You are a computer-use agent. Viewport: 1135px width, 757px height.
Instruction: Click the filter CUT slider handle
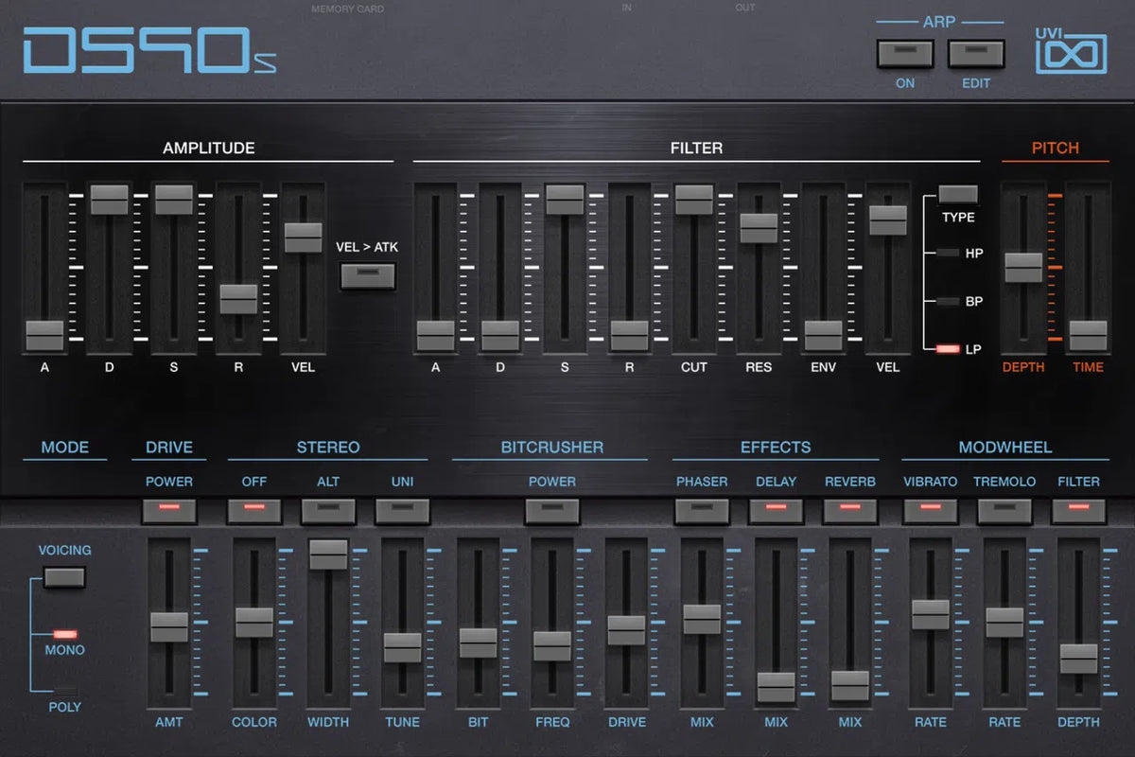[693, 200]
